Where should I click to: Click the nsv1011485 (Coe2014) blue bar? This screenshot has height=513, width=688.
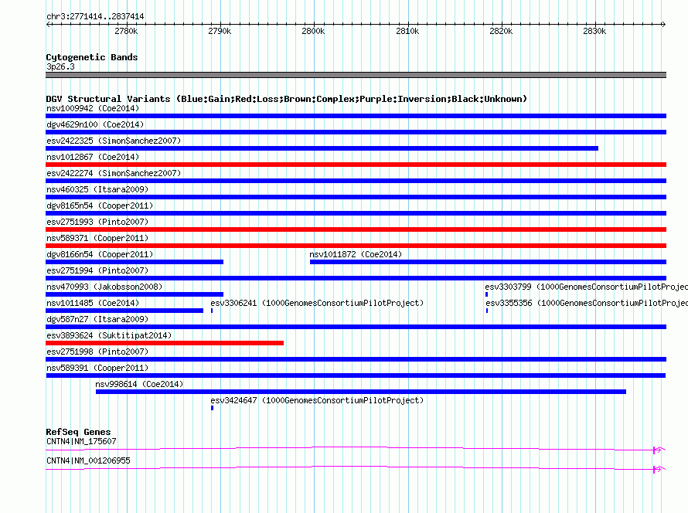(124, 311)
